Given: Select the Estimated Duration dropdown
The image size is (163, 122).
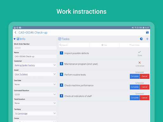Looking at the screenshot, I should pos(35,94).
